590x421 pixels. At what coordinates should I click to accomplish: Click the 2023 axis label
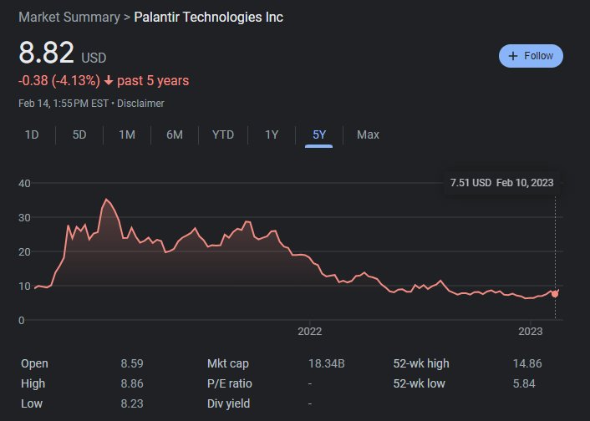click(530, 332)
